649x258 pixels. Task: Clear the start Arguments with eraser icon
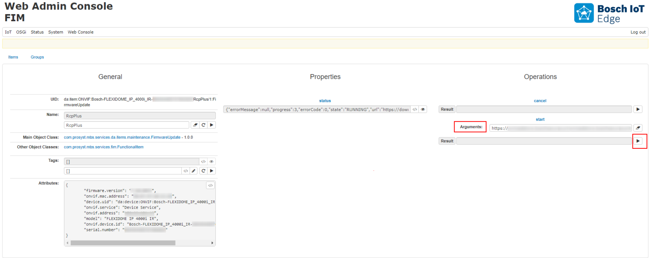pos(638,128)
